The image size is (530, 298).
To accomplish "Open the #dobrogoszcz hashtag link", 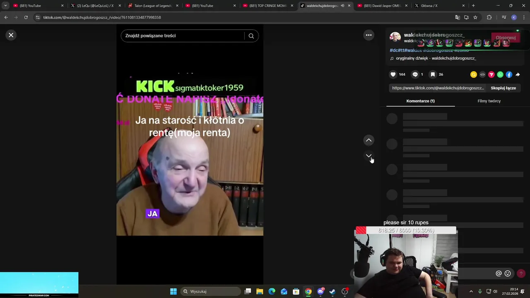I will click(x=438, y=50).
